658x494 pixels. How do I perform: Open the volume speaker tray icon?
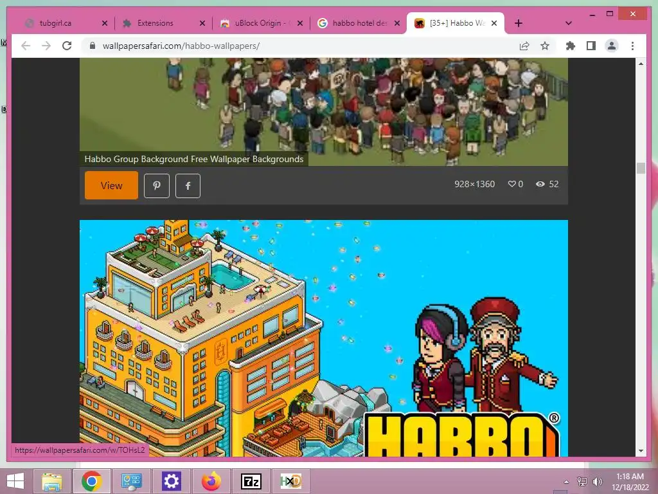tap(598, 482)
